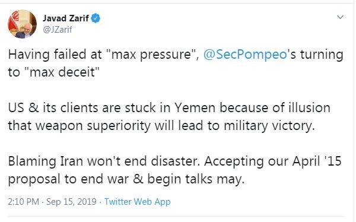
Task: Click "begin talks may." ending text
Action: tap(196, 179)
